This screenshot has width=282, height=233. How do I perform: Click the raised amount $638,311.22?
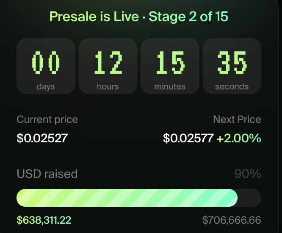coord(44,220)
